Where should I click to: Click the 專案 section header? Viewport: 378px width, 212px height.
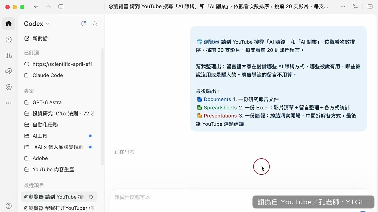29,91
